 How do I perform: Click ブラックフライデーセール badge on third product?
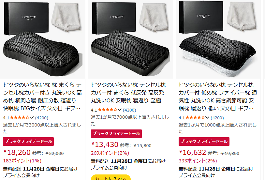[x=204, y=142]
